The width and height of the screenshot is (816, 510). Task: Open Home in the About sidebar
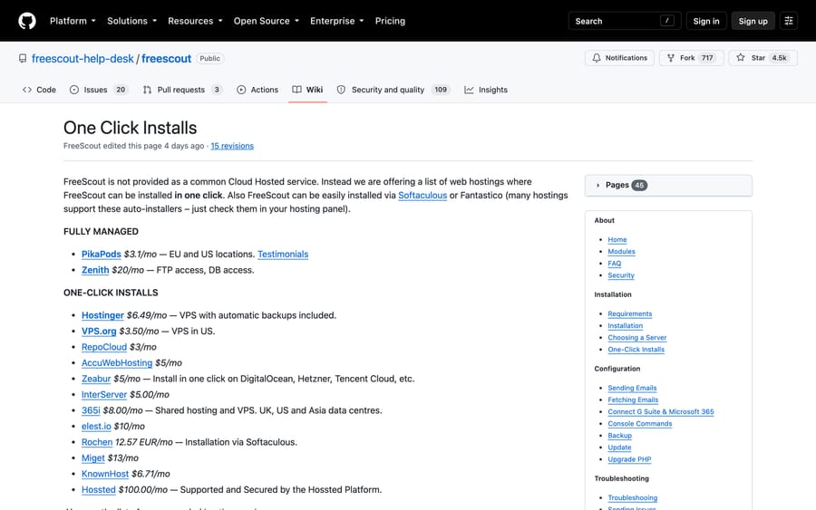click(617, 240)
